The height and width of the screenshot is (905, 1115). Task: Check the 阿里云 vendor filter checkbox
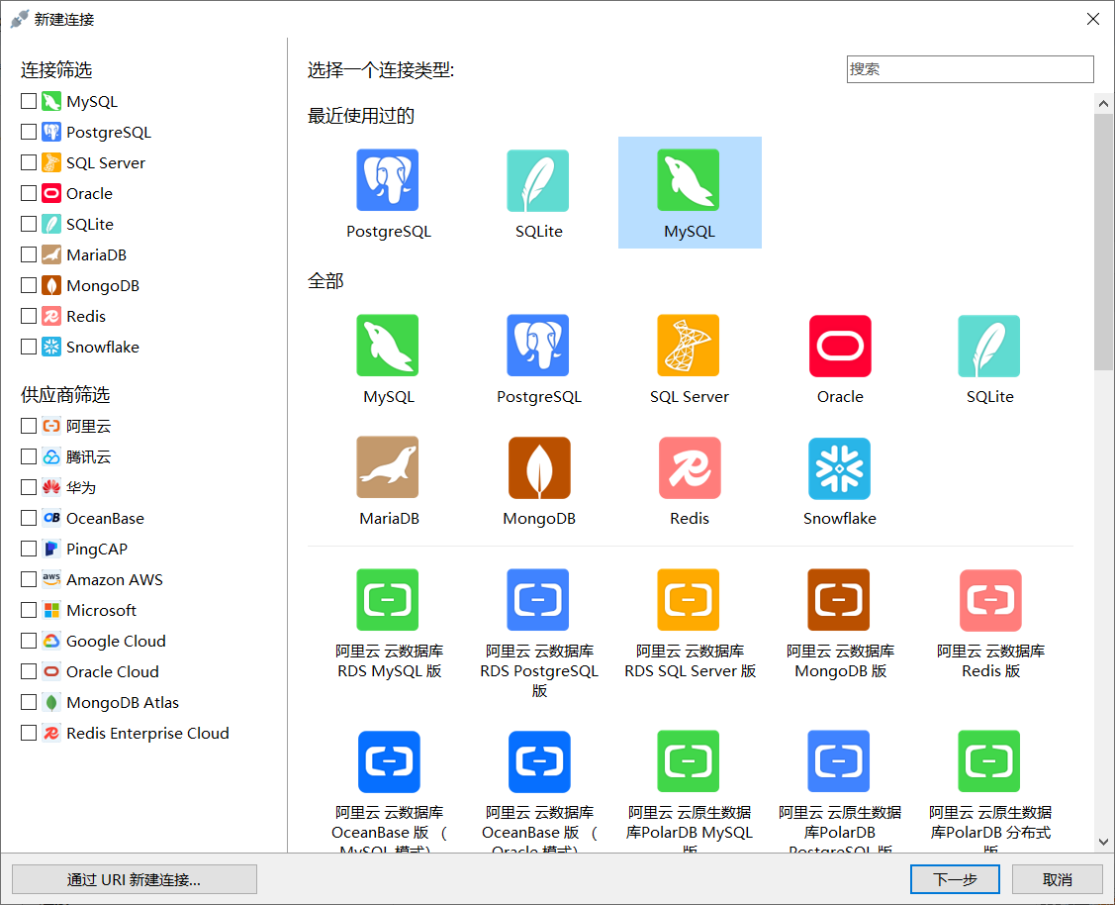pos(29,426)
